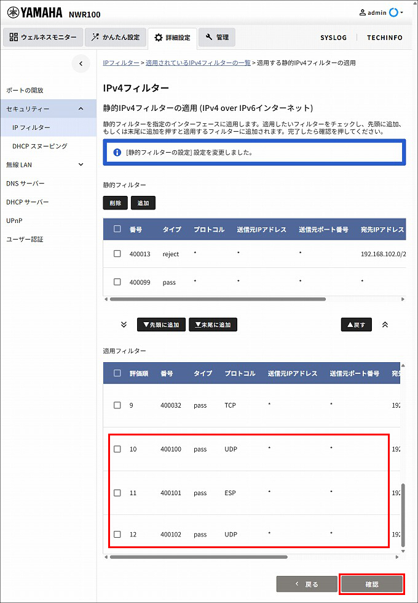Screen dimensions: 418x603
Task: Open SYSLOG page
Action: (x=334, y=38)
